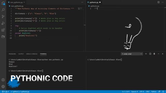Activate the pythonic.py editor tab
Screen dimensions: 166x93
pos(94,2)
